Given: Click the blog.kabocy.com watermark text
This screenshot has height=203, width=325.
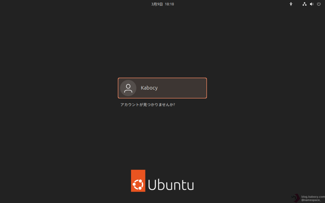Looking at the screenshot, I should (x=313, y=197).
